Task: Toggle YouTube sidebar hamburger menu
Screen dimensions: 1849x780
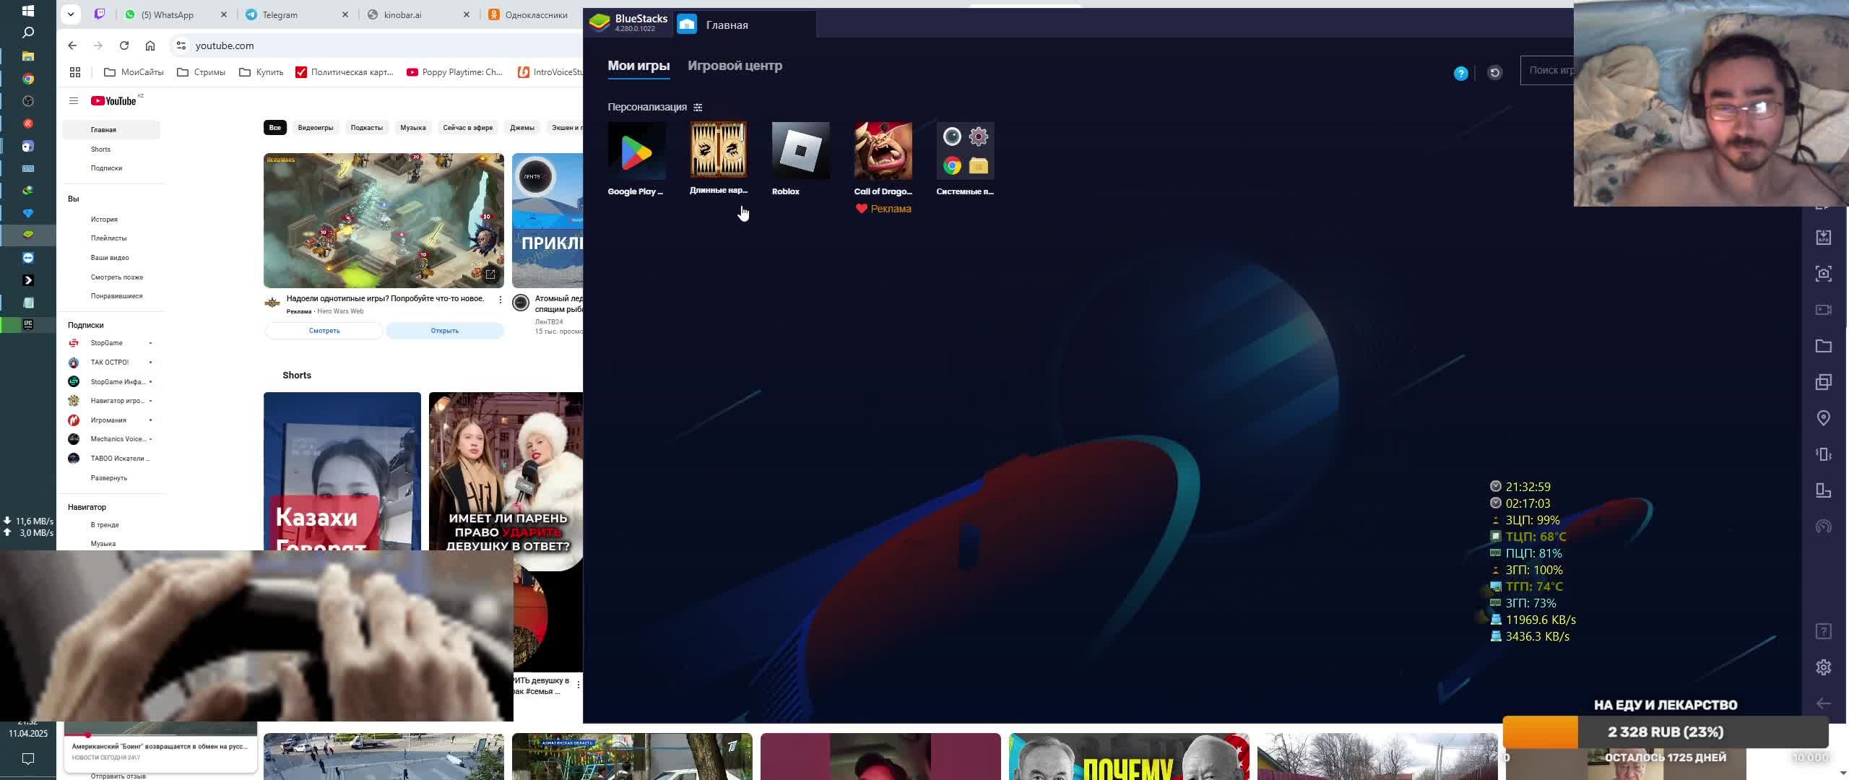Action: click(73, 101)
